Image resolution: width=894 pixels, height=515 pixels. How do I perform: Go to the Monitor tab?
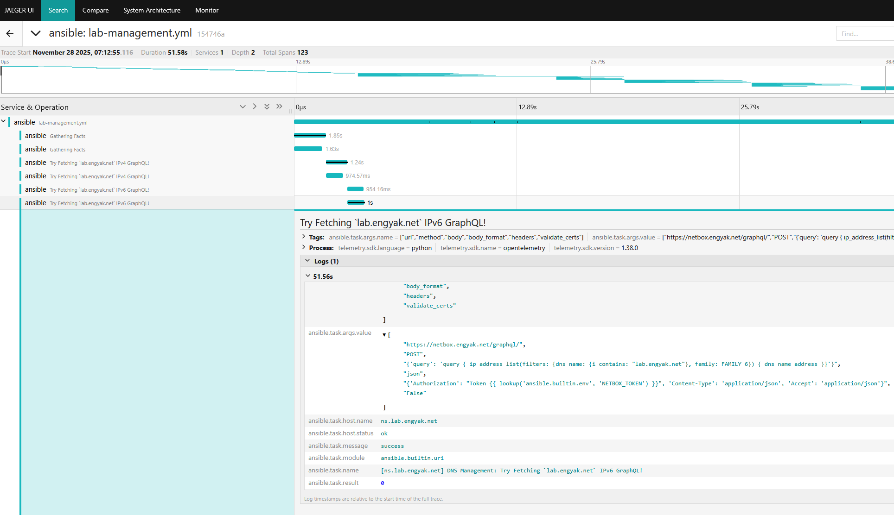click(207, 10)
